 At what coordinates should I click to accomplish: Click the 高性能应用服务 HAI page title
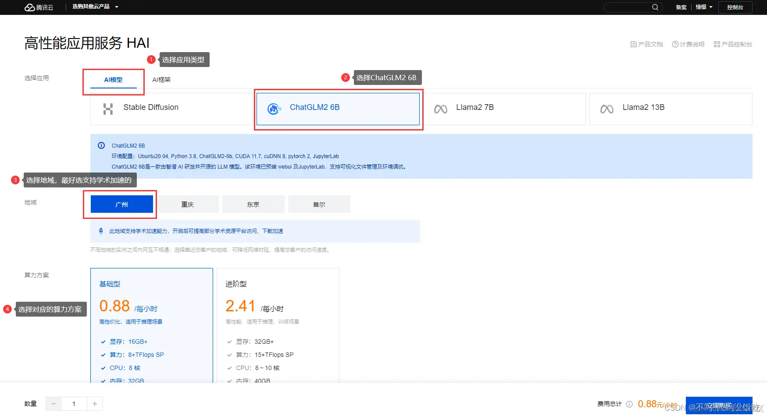point(87,43)
